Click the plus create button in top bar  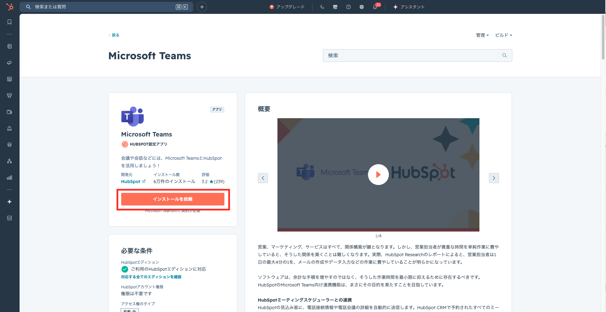202,7
